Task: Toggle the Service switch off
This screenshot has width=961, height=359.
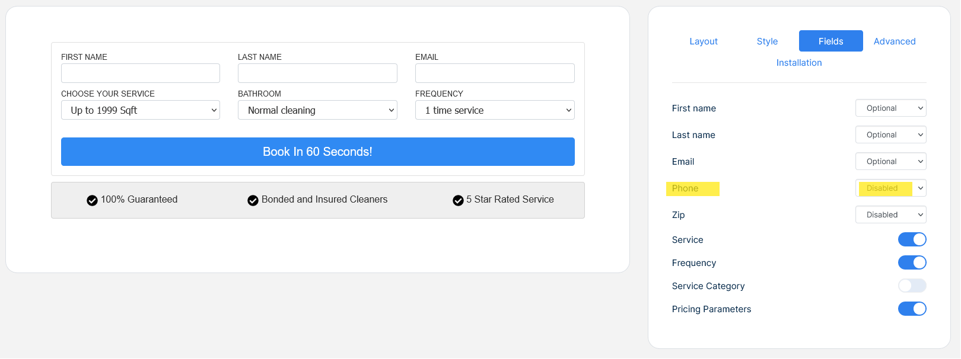Action: pyautogui.click(x=912, y=239)
